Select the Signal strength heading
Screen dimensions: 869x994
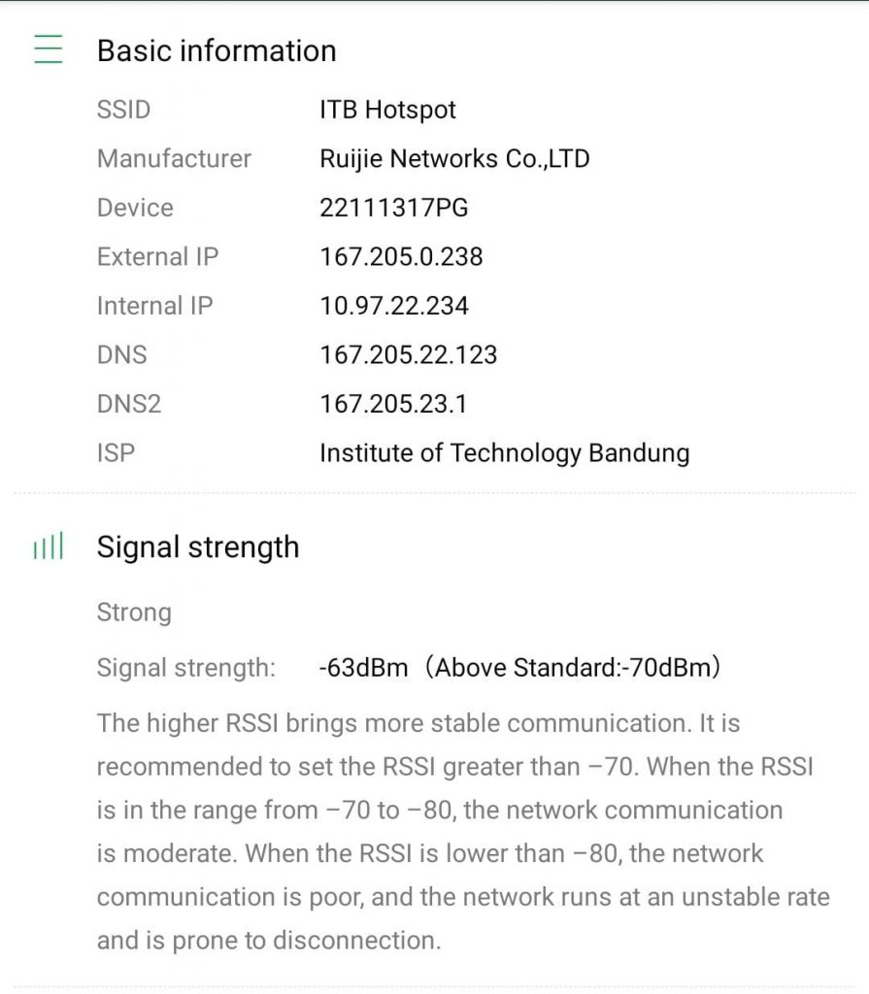(197, 547)
